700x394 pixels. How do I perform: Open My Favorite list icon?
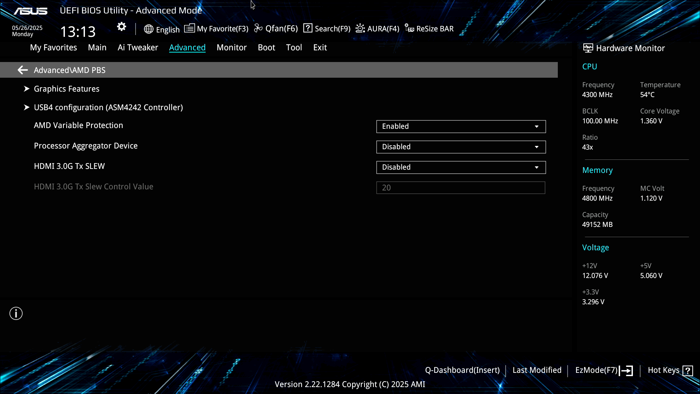189,28
